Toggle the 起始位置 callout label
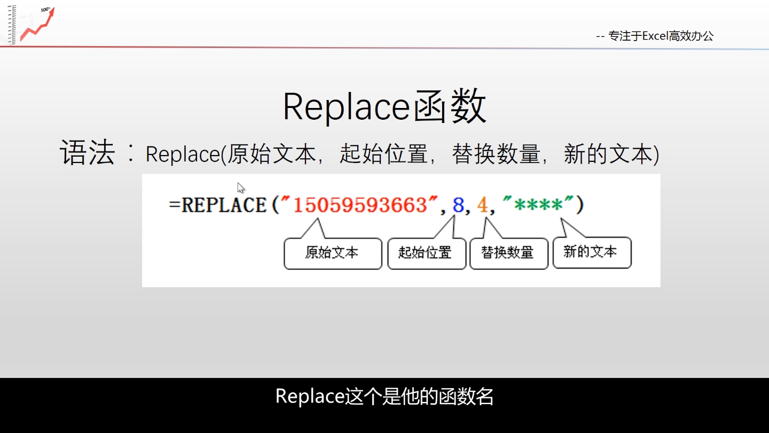 pyautogui.click(x=426, y=252)
